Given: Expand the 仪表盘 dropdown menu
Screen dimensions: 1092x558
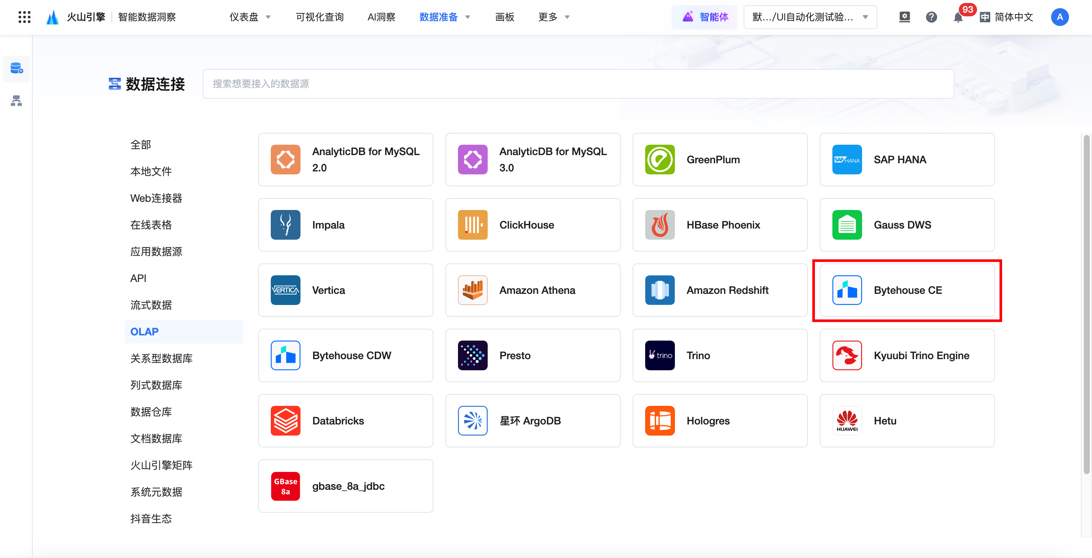Looking at the screenshot, I should pos(250,17).
